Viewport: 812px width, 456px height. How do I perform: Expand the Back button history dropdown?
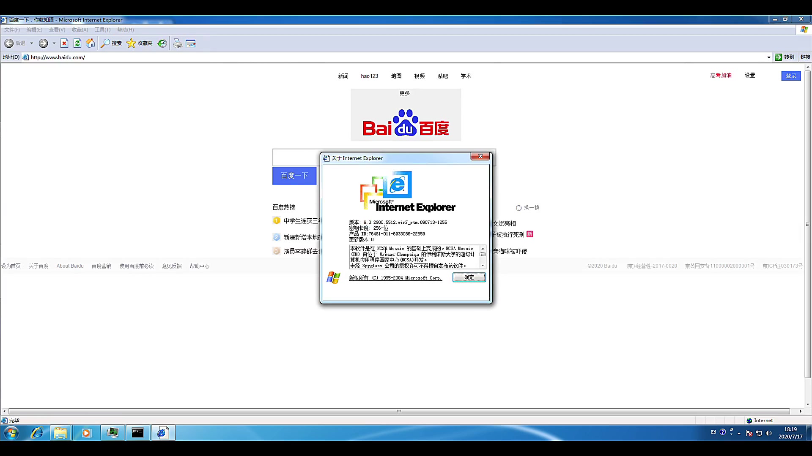coord(31,43)
